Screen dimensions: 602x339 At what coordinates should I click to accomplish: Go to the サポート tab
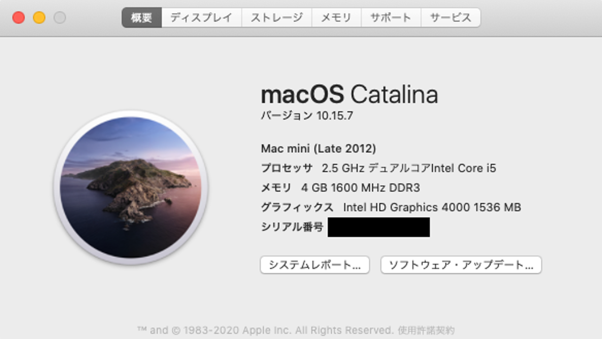391,18
